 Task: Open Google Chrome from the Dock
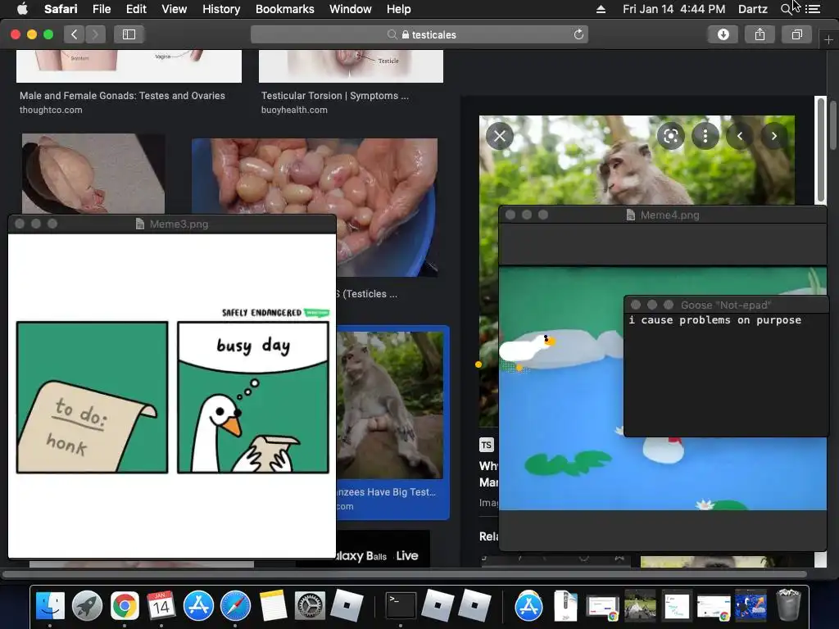pos(125,606)
